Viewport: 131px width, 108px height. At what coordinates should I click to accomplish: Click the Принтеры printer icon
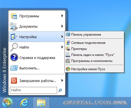(68, 49)
